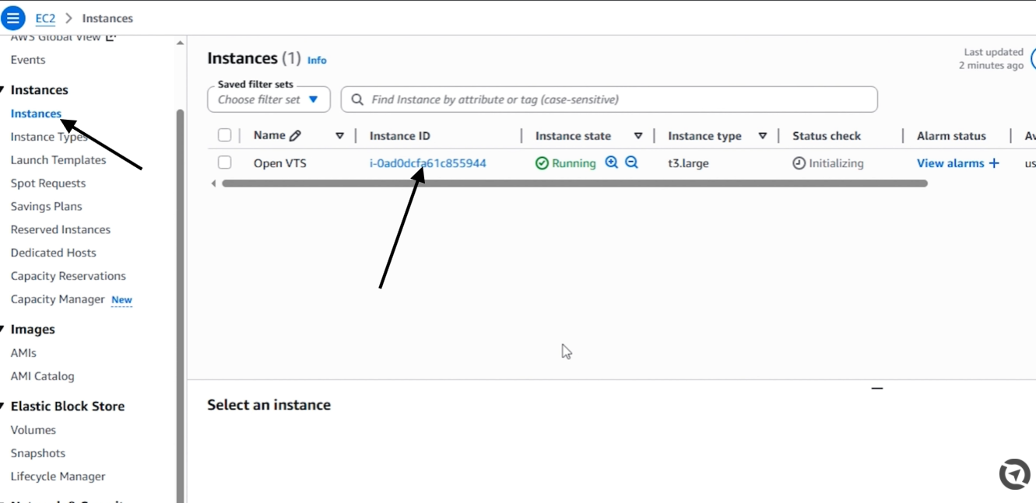This screenshot has height=503, width=1036.
Task: Open Volumes in the sidebar
Action: (33, 430)
